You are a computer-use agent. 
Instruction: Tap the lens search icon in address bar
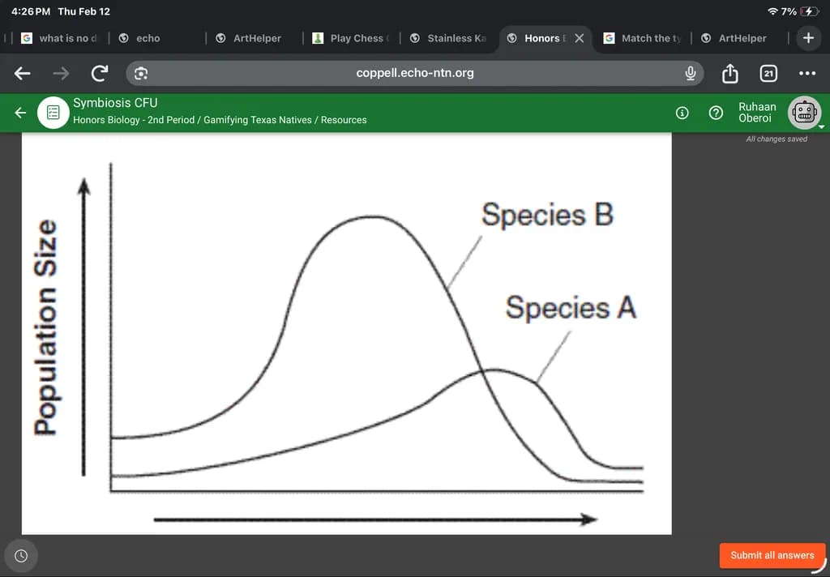pos(141,74)
